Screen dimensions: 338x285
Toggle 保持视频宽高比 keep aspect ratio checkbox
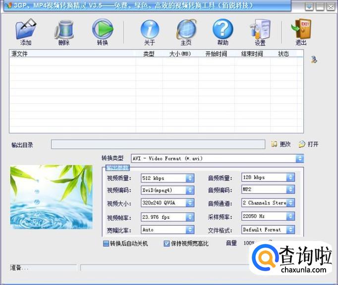(x=167, y=243)
